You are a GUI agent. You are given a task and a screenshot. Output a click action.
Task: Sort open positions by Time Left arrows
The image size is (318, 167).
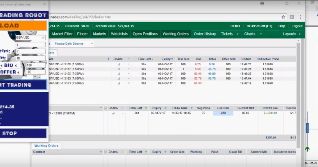(x=146, y=108)
